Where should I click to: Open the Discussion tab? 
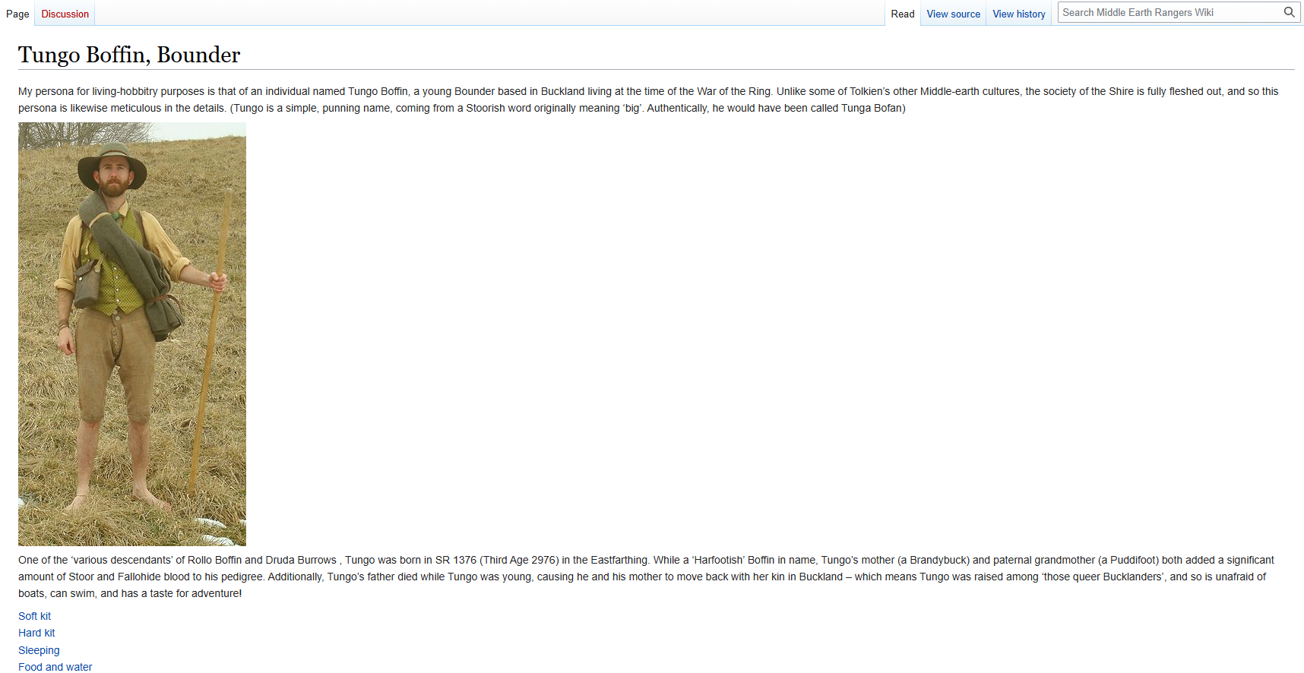65,14
